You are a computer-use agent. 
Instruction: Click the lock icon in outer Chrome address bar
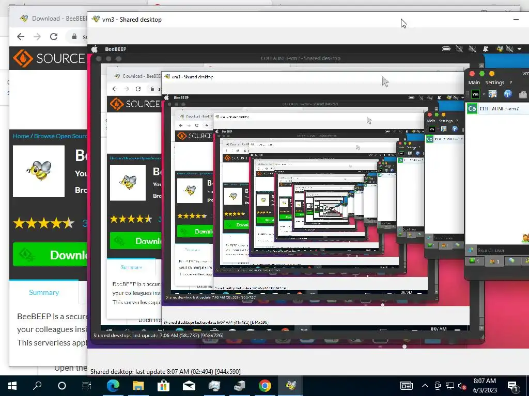[x=74, y=37]
